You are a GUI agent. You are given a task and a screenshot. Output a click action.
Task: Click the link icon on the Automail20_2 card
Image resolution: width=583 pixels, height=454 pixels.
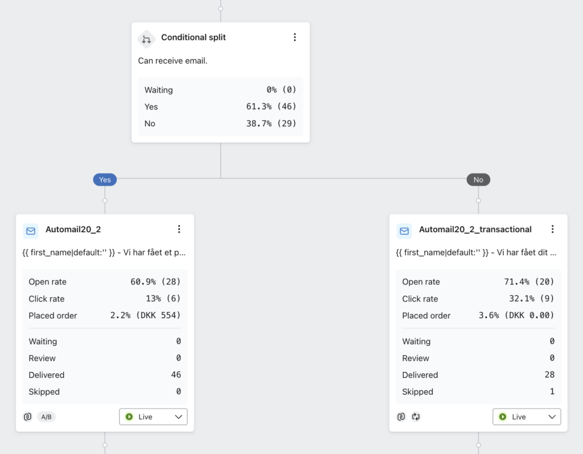27,417
